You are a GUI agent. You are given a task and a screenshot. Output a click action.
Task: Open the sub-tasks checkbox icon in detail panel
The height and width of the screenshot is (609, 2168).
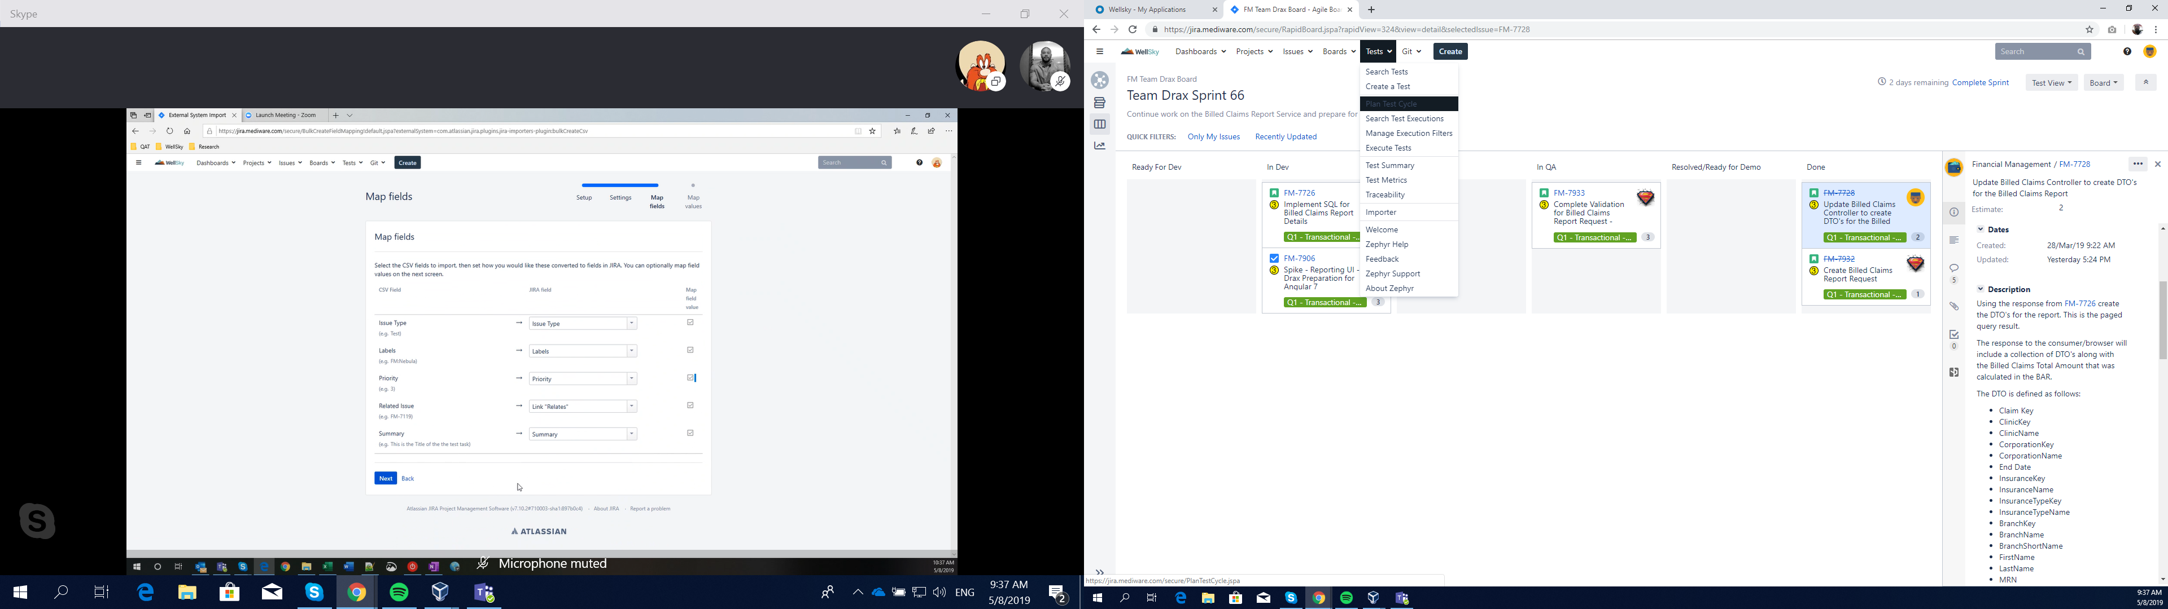tap(1954, 335)
